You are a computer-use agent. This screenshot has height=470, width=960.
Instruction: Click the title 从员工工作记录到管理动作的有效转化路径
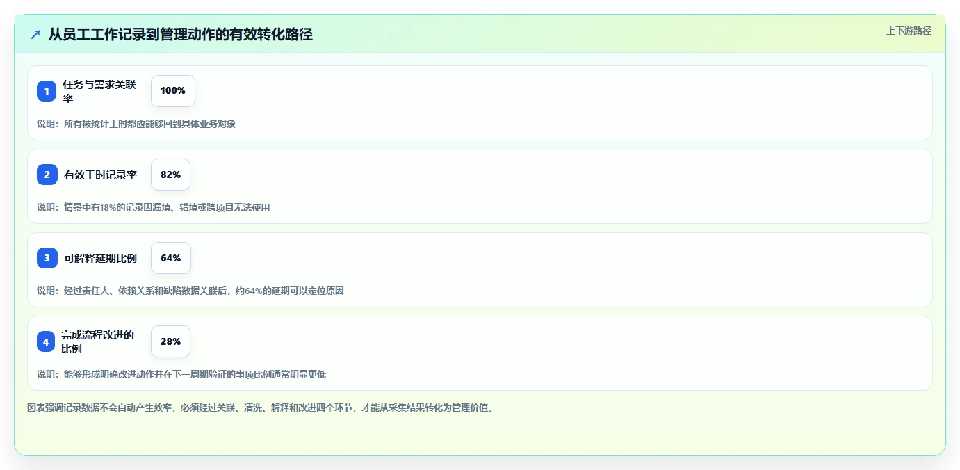(181, 35)
